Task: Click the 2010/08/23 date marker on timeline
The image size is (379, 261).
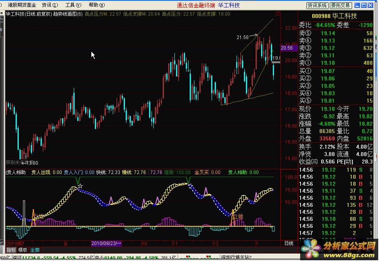Action: 106,243
